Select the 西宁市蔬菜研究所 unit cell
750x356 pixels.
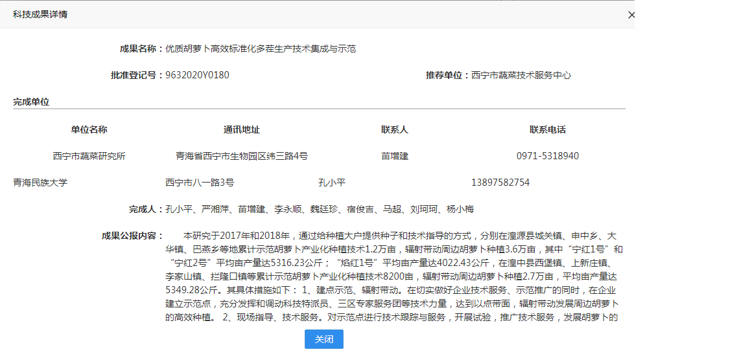[x=89, y=156]
